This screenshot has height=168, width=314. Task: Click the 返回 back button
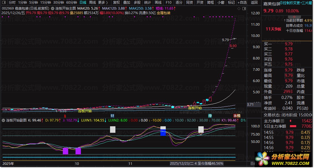[x=254, y=2]
